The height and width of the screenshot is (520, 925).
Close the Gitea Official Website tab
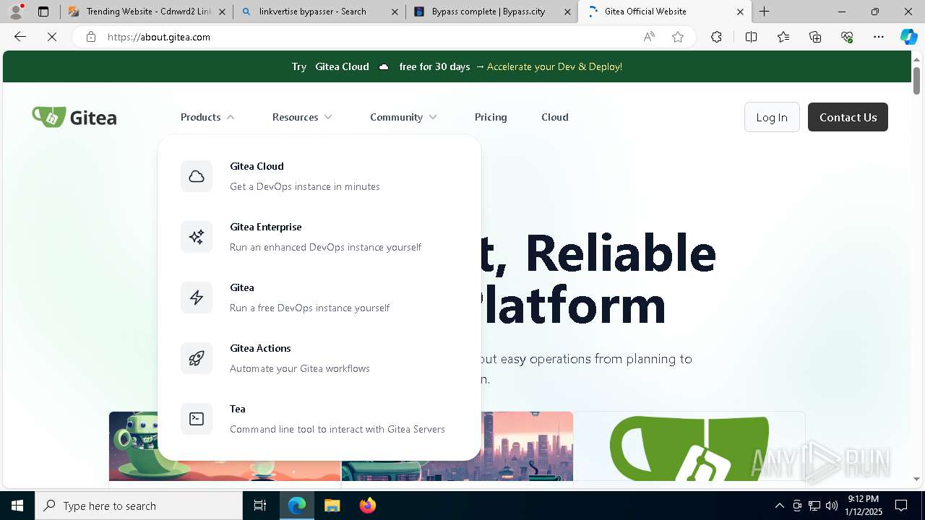[740, 12]
